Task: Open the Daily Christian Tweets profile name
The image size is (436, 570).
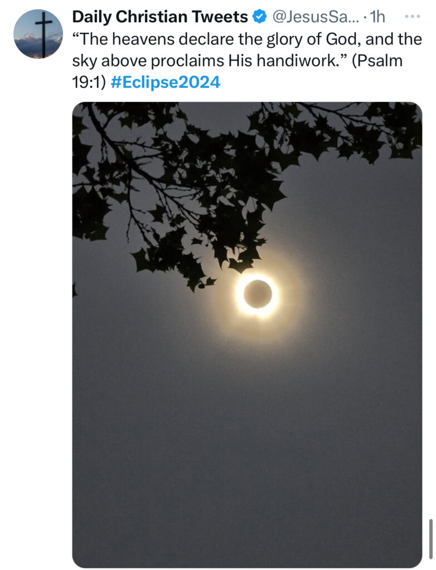Action: coord(159,17)
